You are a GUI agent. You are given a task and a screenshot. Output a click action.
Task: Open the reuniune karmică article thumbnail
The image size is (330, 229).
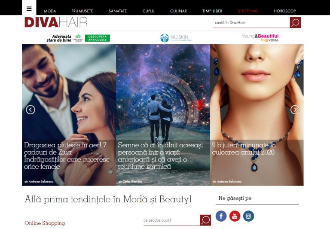163,115
